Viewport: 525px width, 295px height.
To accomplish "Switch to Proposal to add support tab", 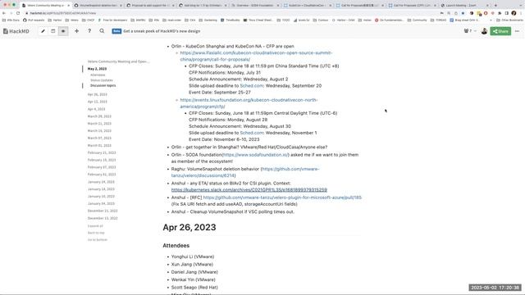I will [150, 6].
